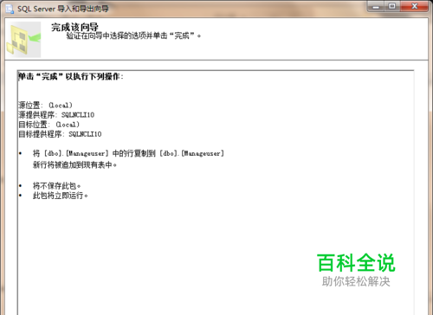Click the wizard header graphic icon
The image size is (433, 315).
[23, 40]
